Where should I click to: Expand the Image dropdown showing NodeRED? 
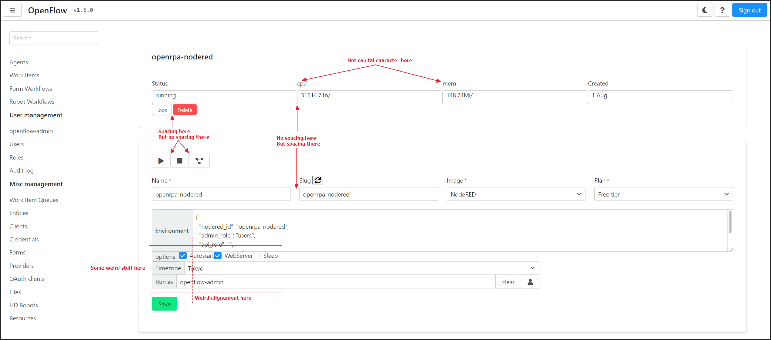[516, 194]
